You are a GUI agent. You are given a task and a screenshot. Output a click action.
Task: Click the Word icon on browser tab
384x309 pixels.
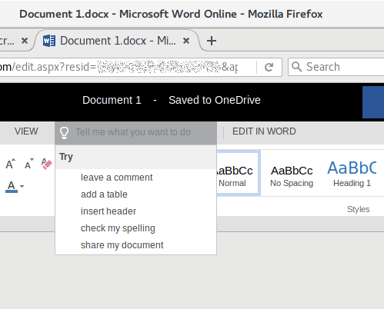click(x=49, y=41)
